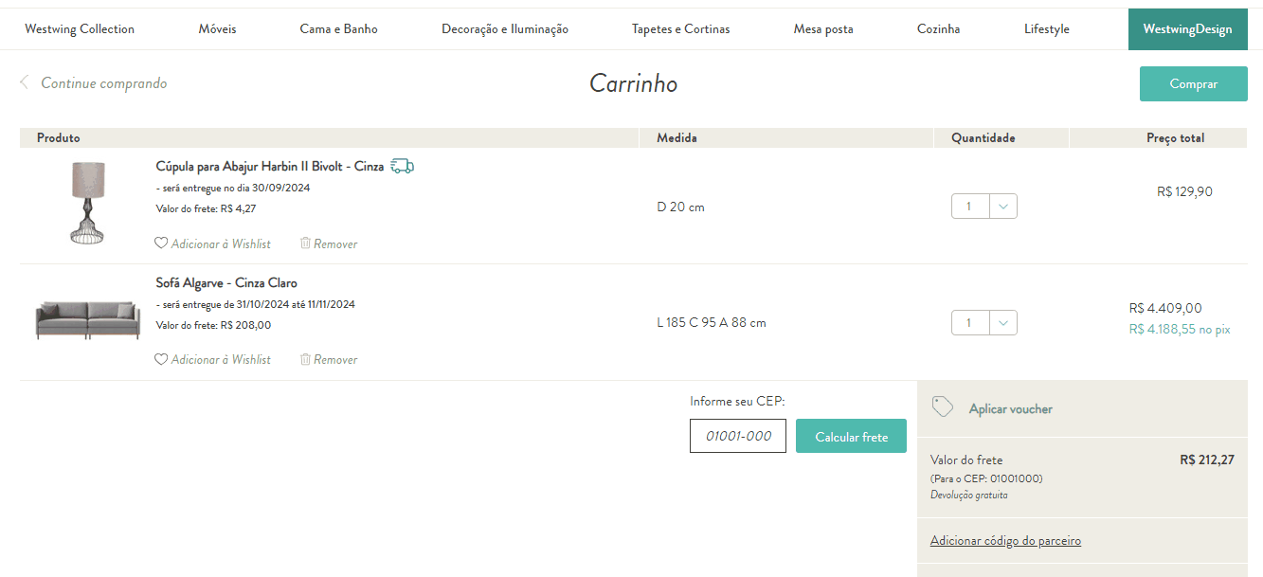
Task: Click the heart icon on the Cúpula para Abajur row
Action: 161,243
